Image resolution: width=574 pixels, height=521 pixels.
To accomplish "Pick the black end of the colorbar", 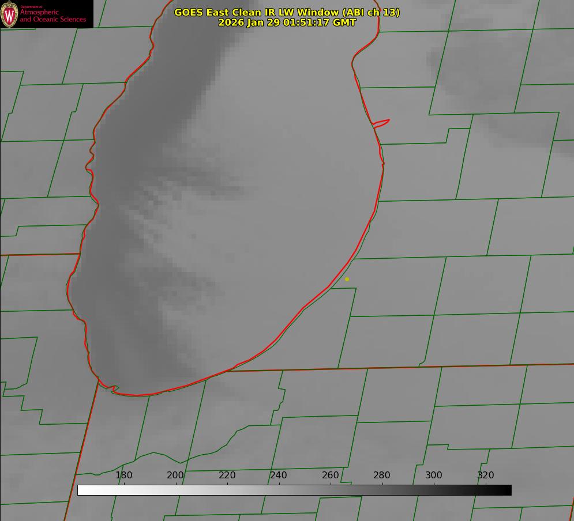I will 507,490.
